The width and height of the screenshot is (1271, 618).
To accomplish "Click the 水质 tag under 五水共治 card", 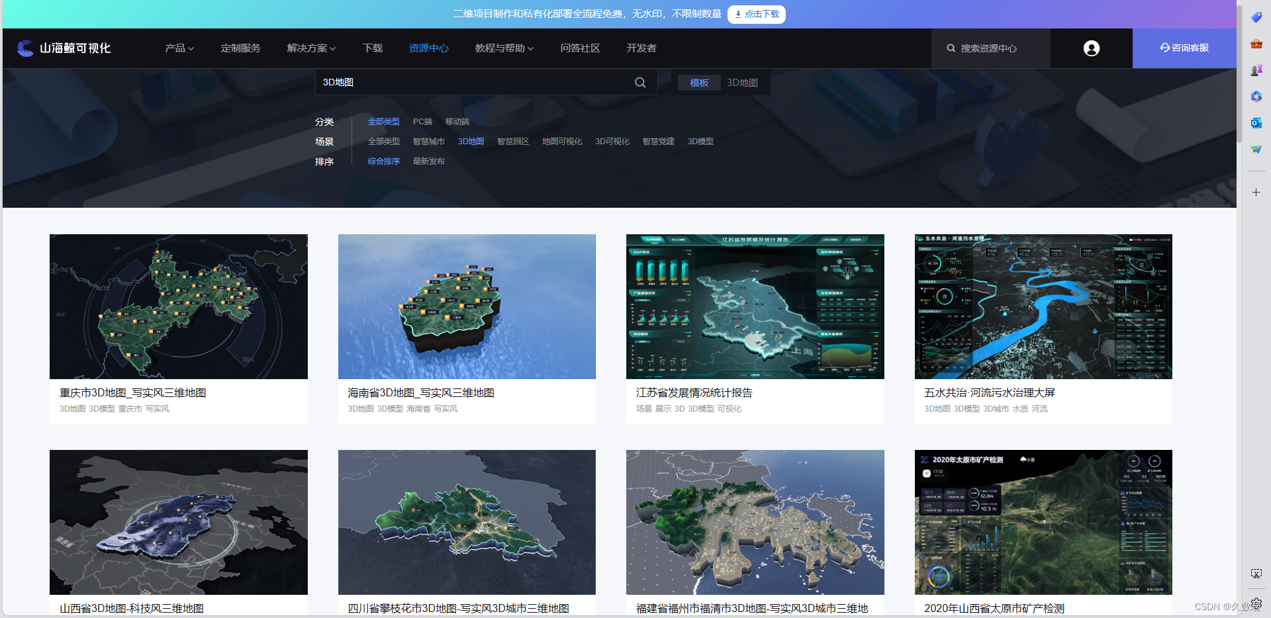I will [1020, 409].
